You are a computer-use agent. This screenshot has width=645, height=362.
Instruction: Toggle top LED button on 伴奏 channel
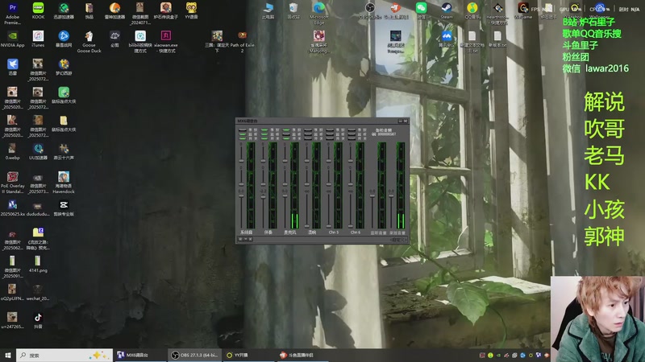point(264,130)
